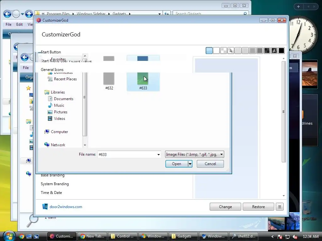Launch Chrome from the Quick Launch bar
Image resolution: width=322 pixels, height=241 pixels.
[x=22, y=236]
